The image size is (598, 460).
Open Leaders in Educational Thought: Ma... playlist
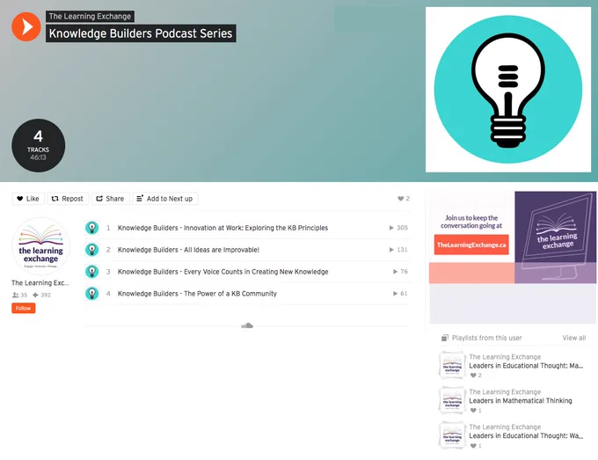[526, 366]
